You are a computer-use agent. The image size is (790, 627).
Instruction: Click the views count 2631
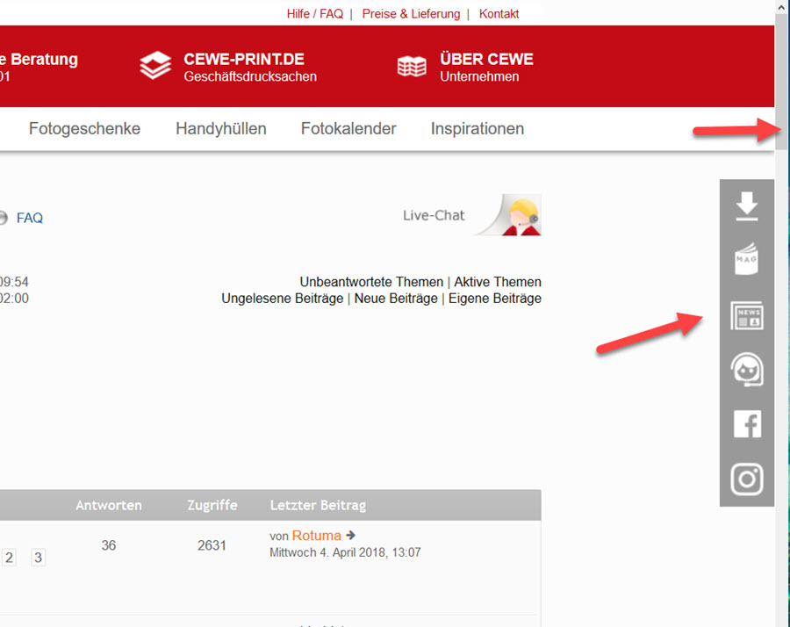tap(212, 545)
